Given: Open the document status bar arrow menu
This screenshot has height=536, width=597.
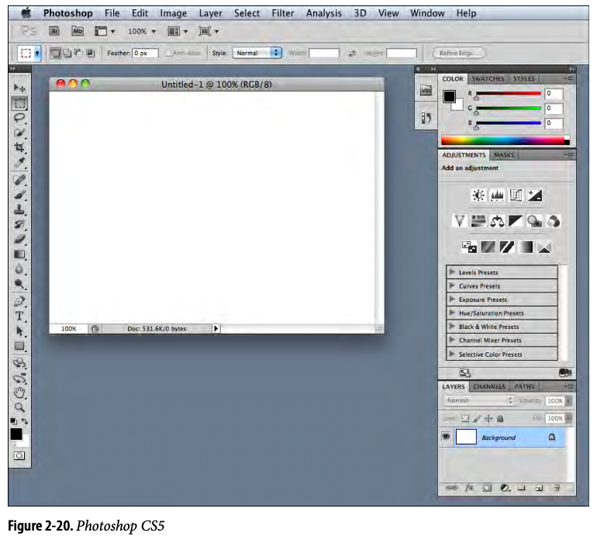Looking at the screenshot, I should coord(216,328).
